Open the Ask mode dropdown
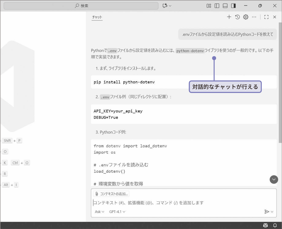Viewport: 282px width, 229px height. click(99, 212)
